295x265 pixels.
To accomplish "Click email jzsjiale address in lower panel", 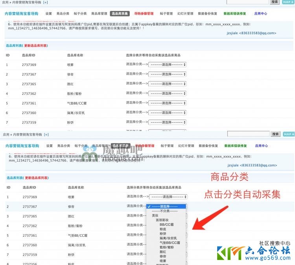I will tap(252, 165).
